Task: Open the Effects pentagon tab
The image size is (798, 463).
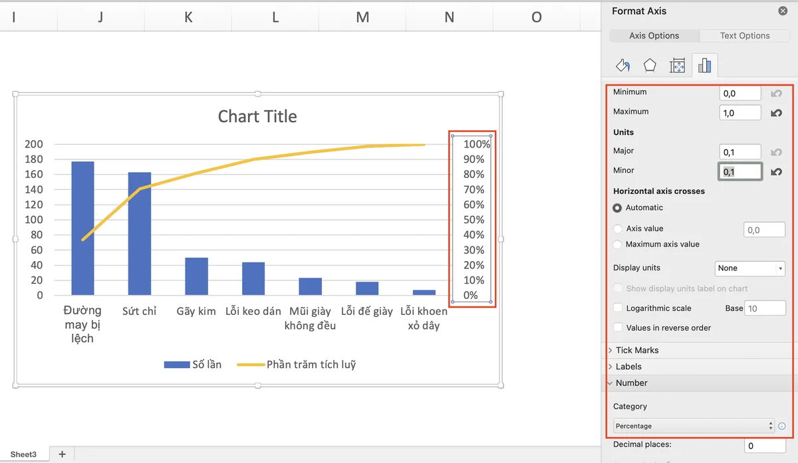Action: tap(650, 65)
